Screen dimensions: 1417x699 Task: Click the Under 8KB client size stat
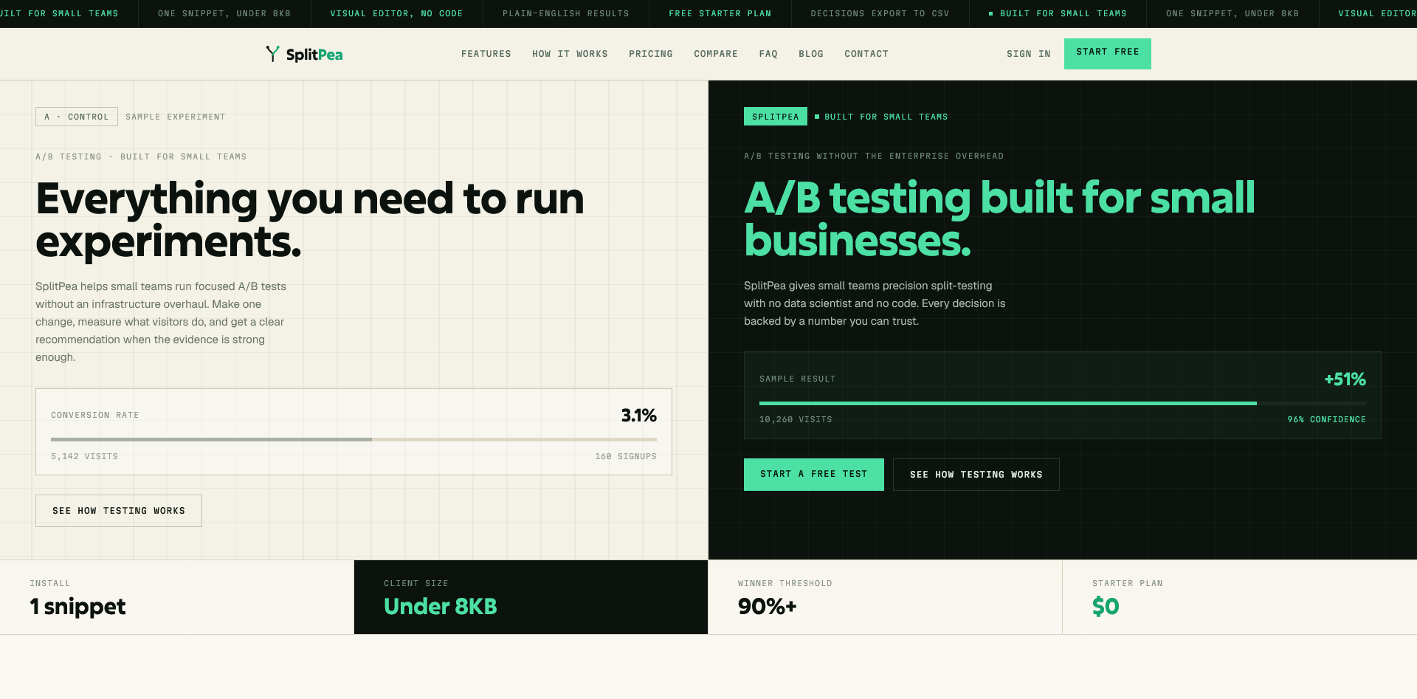pyautogui.click(x=441, y=607)
